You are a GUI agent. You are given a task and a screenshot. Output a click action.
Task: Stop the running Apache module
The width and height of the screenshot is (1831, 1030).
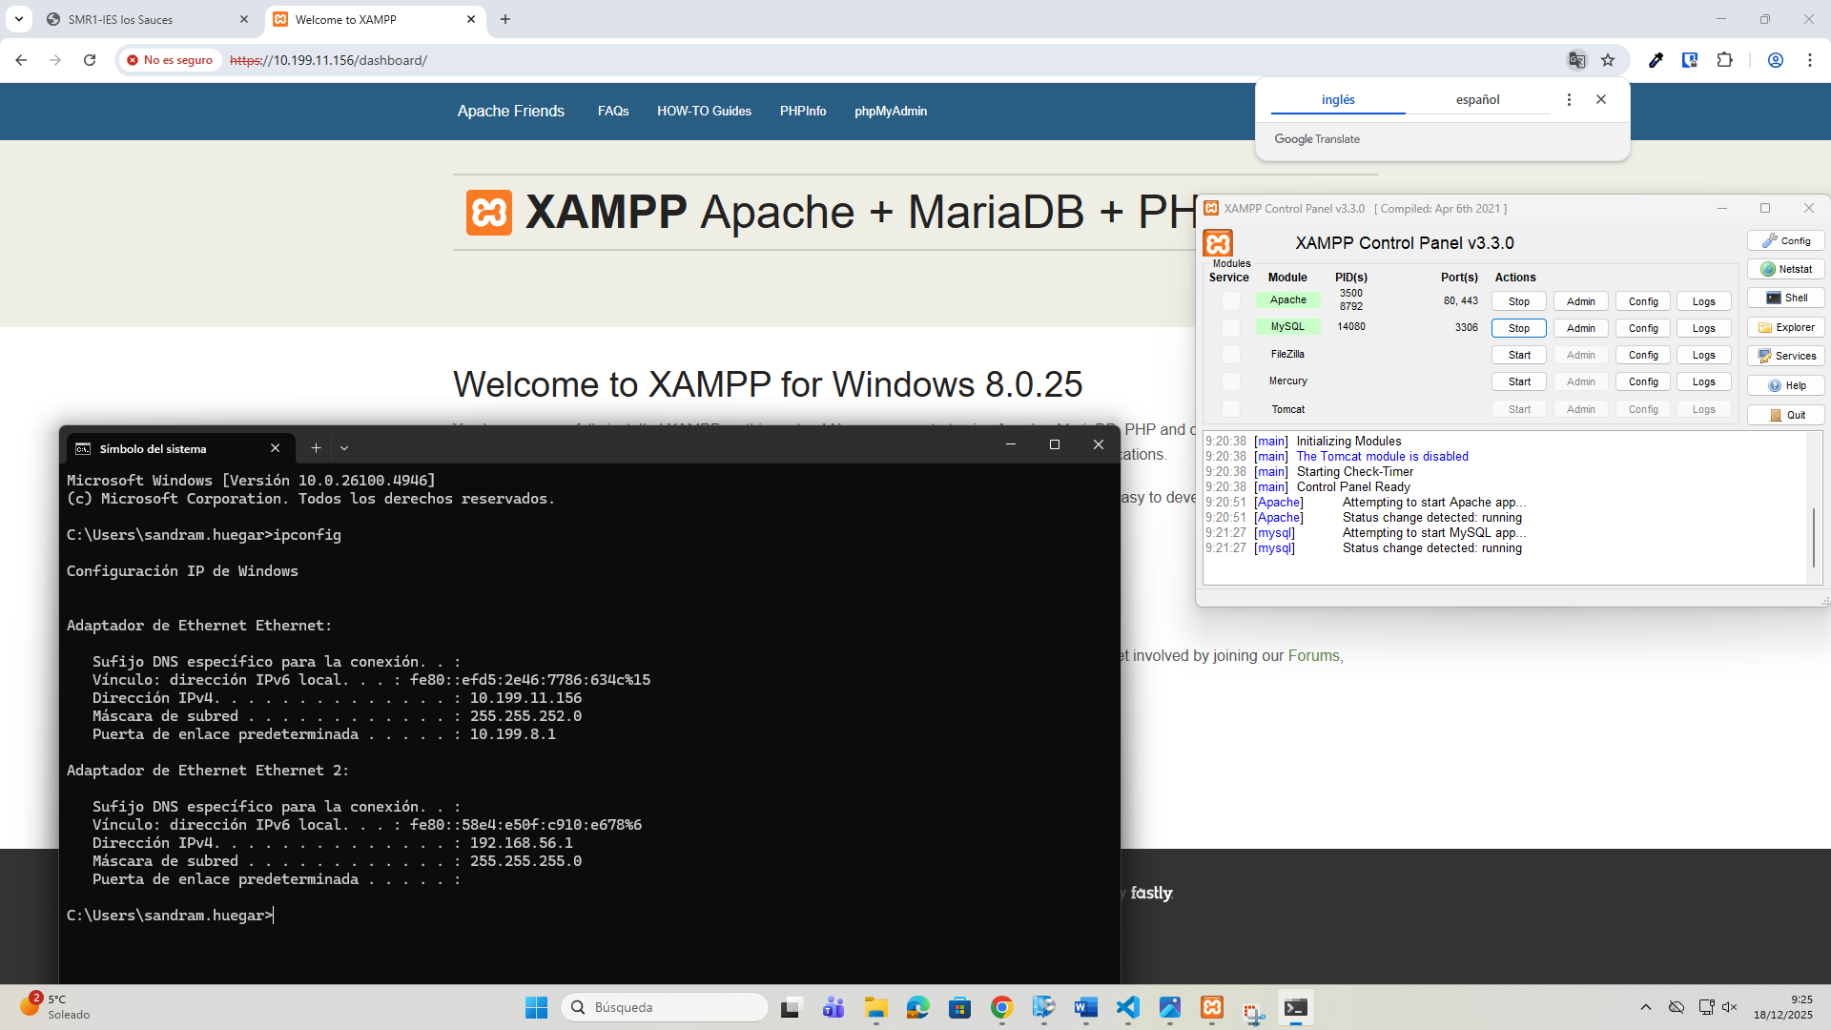click(1517, 300)
